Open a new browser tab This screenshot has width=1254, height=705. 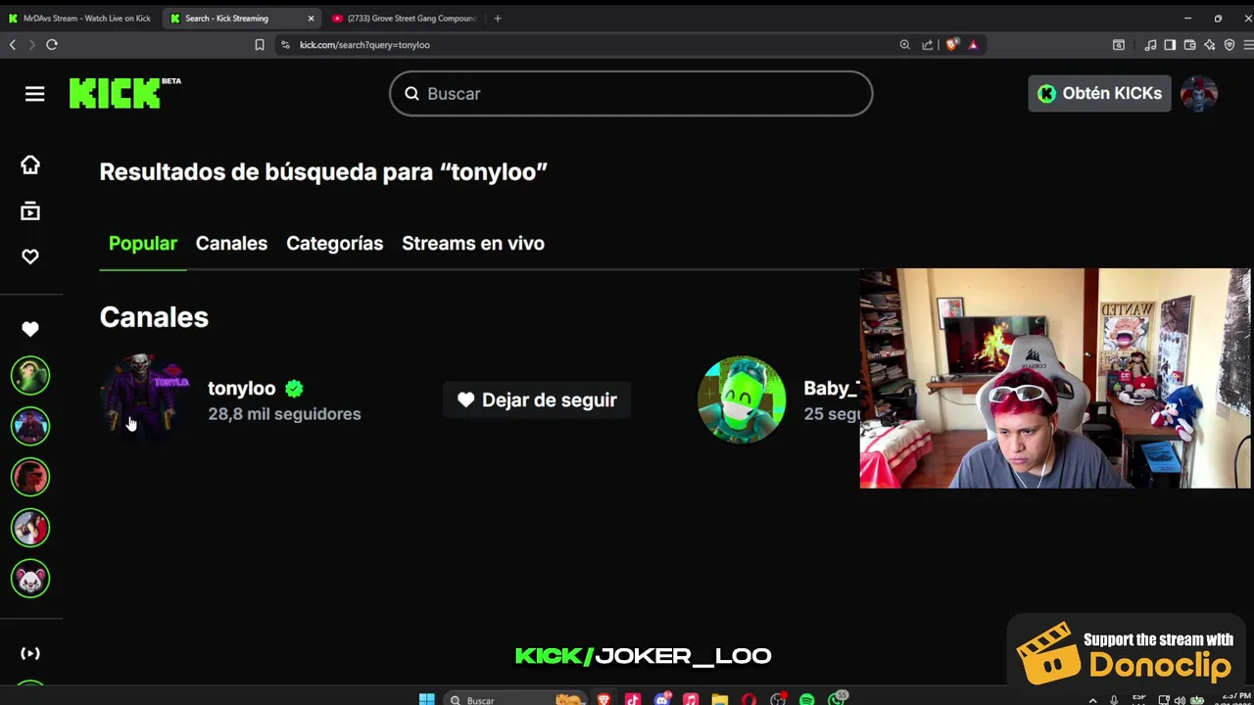(x=498, y=18)
